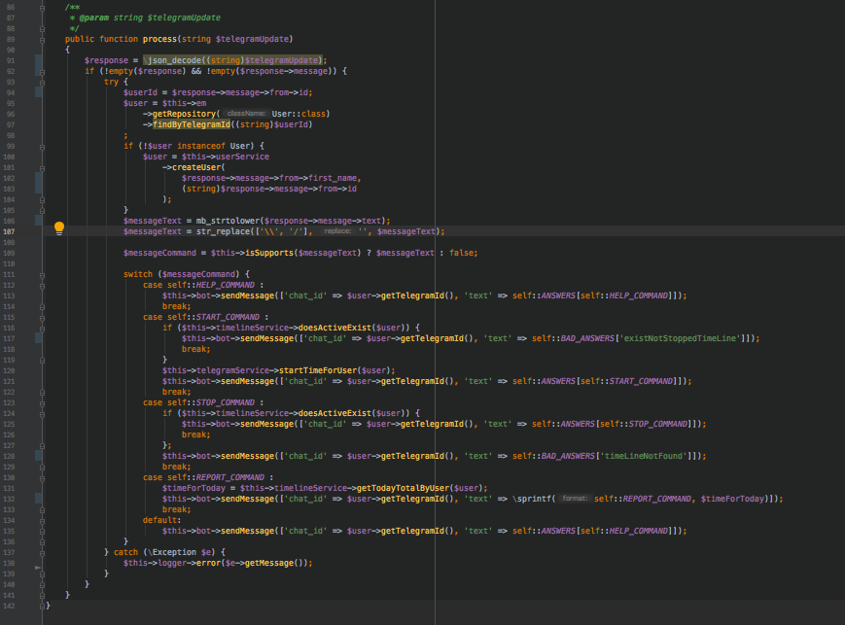Click the change marker beside line 117

click(x=37, y=337)
